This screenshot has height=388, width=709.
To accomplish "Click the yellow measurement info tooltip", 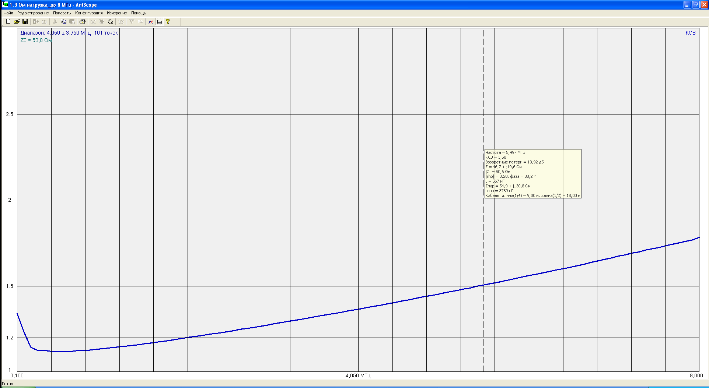I will click(x=532, y=174).
